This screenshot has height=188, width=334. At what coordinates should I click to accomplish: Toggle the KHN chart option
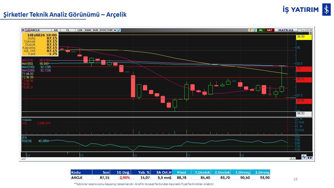88,30
